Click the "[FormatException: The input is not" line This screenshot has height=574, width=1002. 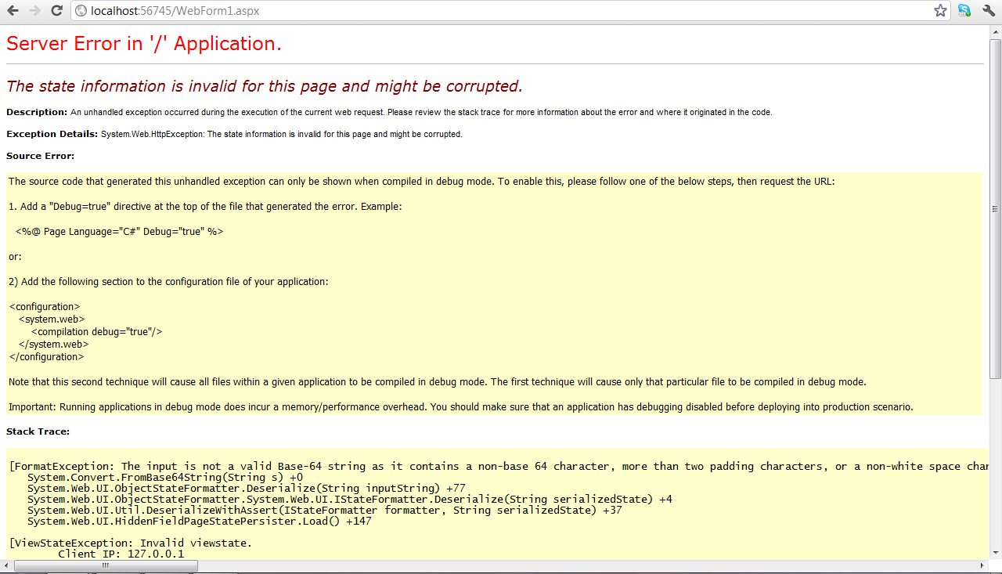click(499, 467)
